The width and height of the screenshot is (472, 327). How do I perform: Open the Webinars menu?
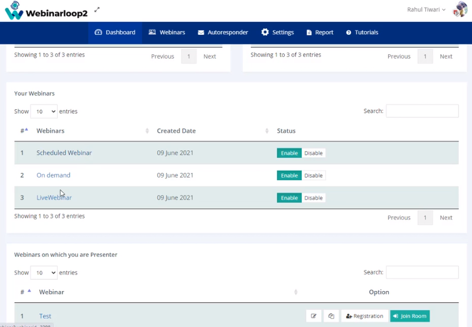(167, 32)
